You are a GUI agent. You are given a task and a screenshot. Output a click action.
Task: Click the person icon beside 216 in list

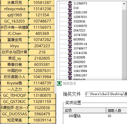(x=70, y=8)
